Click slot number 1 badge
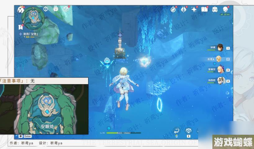The height and width of the screenshot is (149, 254). [228, 48]
